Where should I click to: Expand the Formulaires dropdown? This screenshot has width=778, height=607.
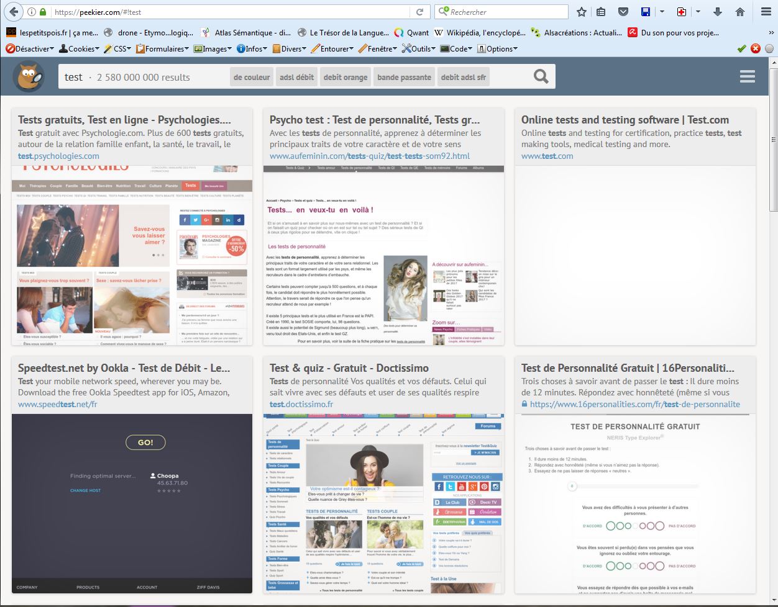pyautogui.click(x=163, y=48)
